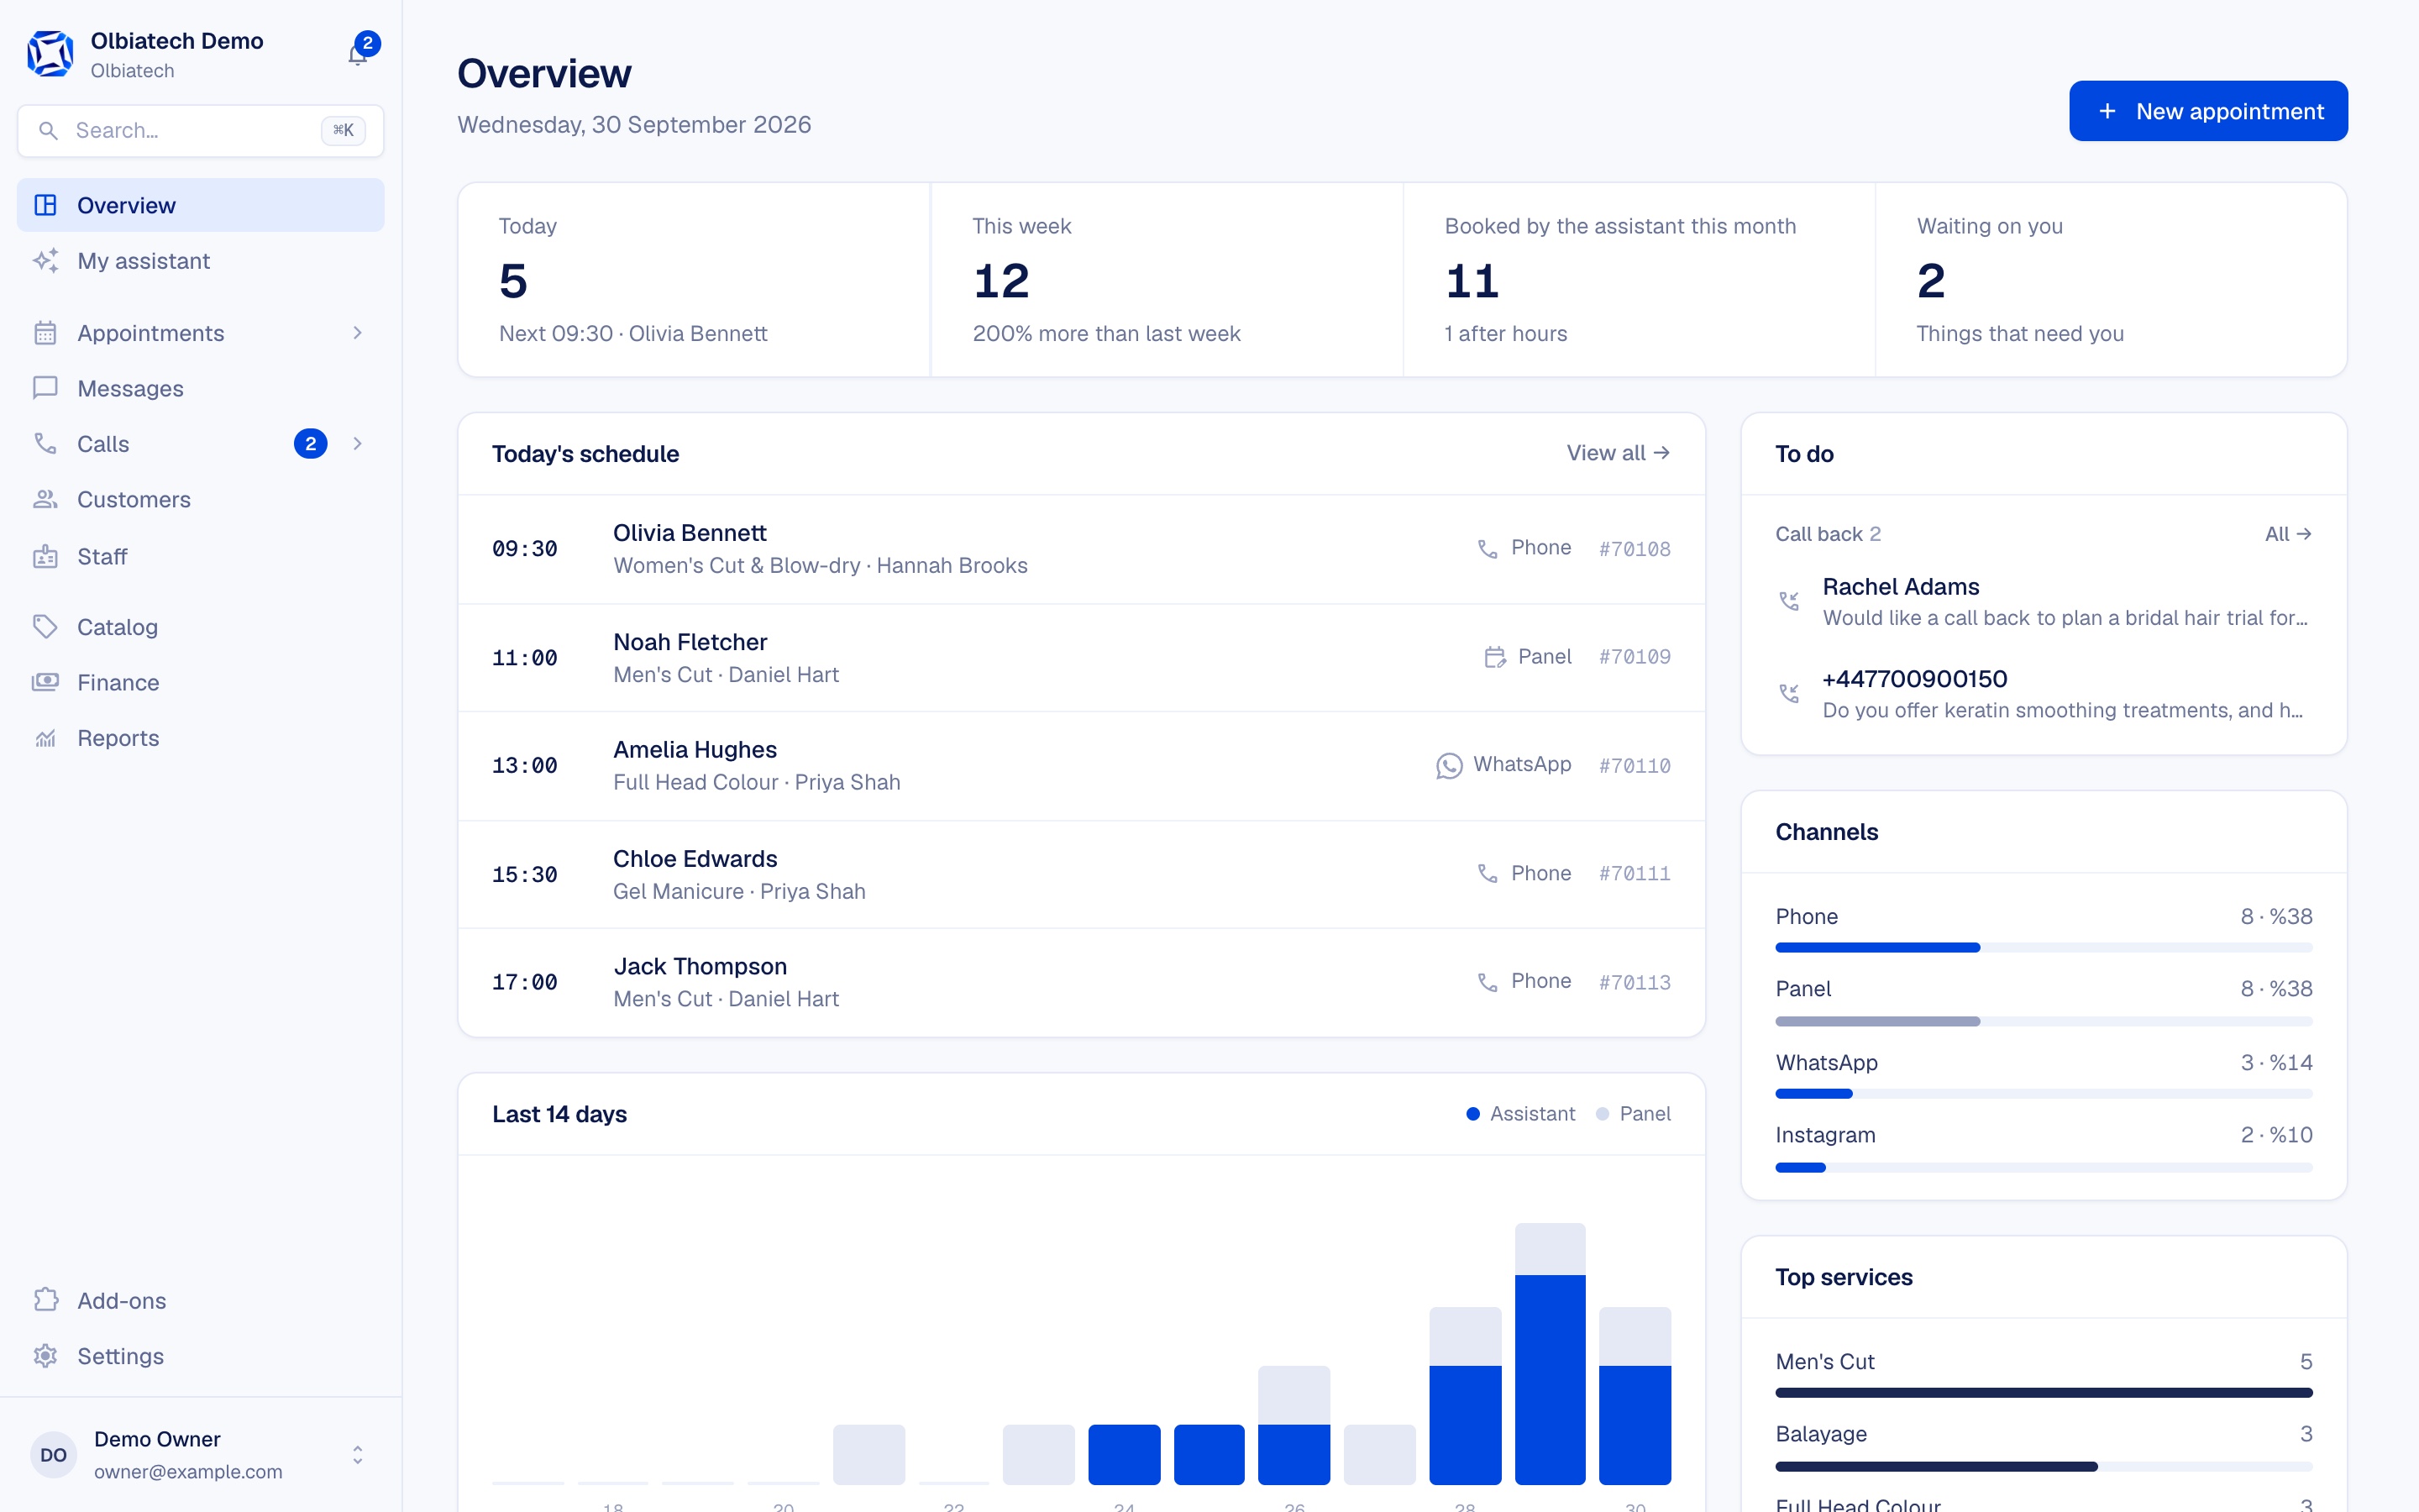Click the Settings gear icon
Image resolution: width=2419 pixels, height=1512 pixels.
[x=45, y=1356]
